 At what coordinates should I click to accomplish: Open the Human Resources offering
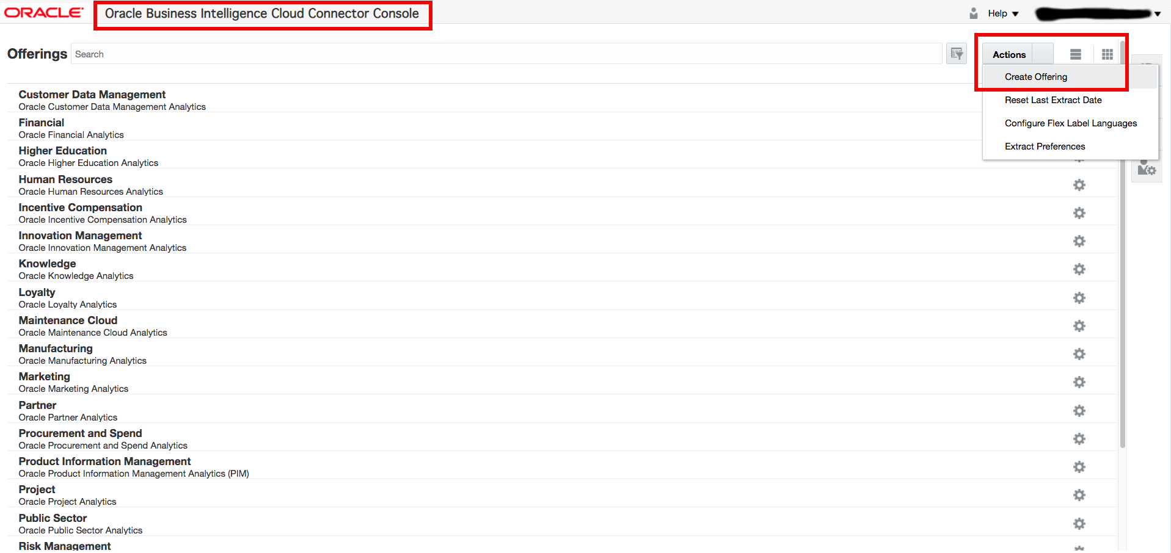point(65,179)
